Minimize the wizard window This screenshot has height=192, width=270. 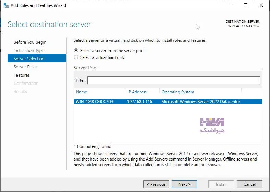pyautogui.click(x=230, y=5)
